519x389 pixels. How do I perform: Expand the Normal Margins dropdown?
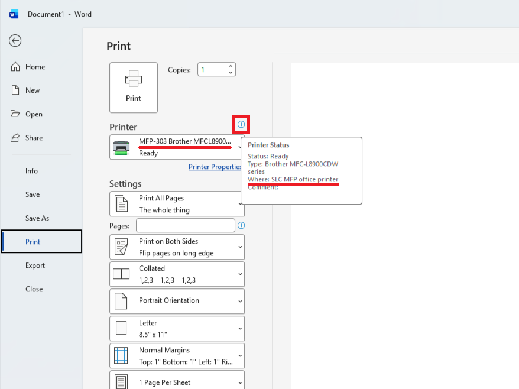click(x=177, y=355)
